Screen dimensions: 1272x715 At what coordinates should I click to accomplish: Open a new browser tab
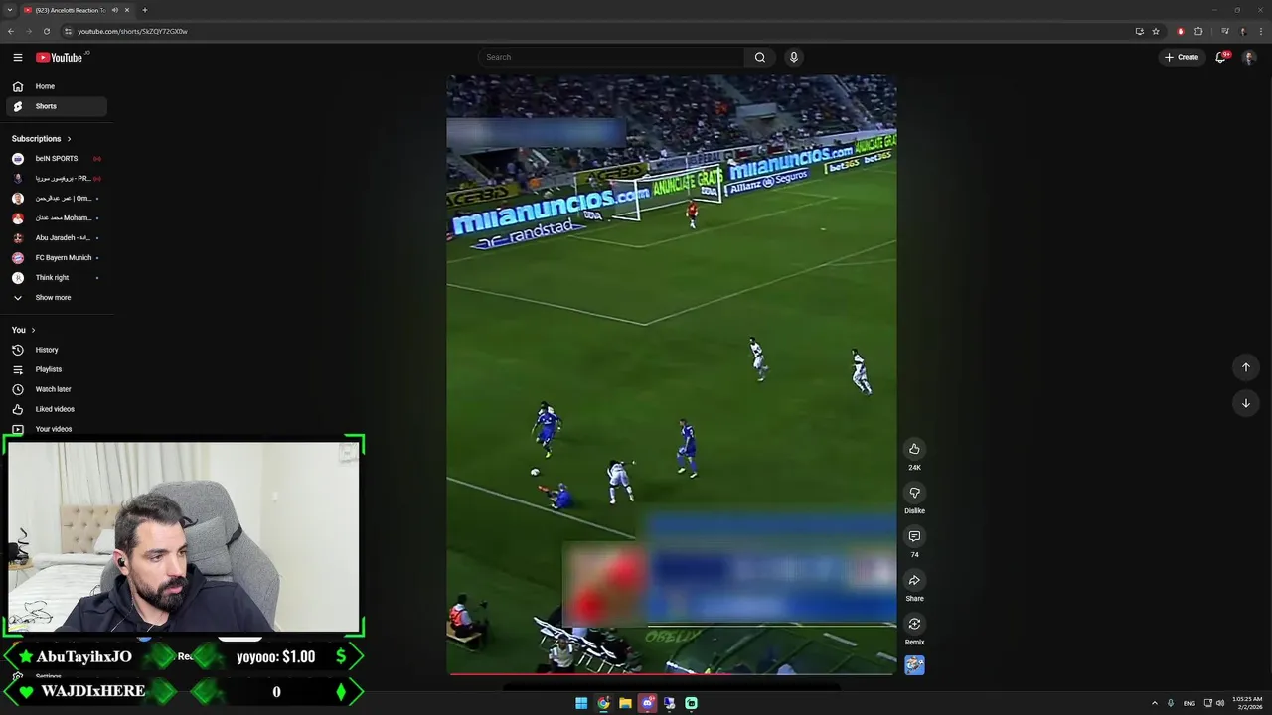[x=145, y=10]
